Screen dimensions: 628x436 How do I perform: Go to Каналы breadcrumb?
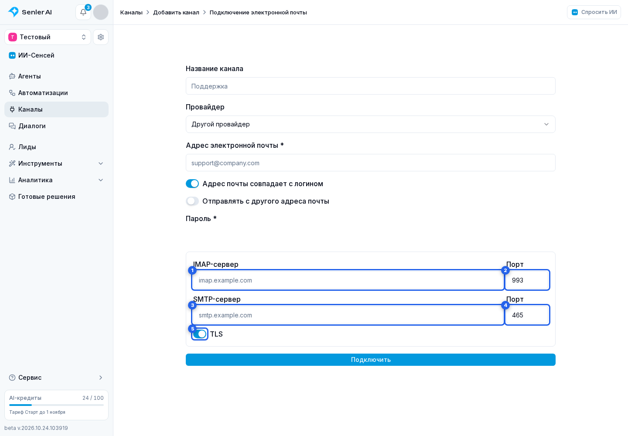coord(131,12)
